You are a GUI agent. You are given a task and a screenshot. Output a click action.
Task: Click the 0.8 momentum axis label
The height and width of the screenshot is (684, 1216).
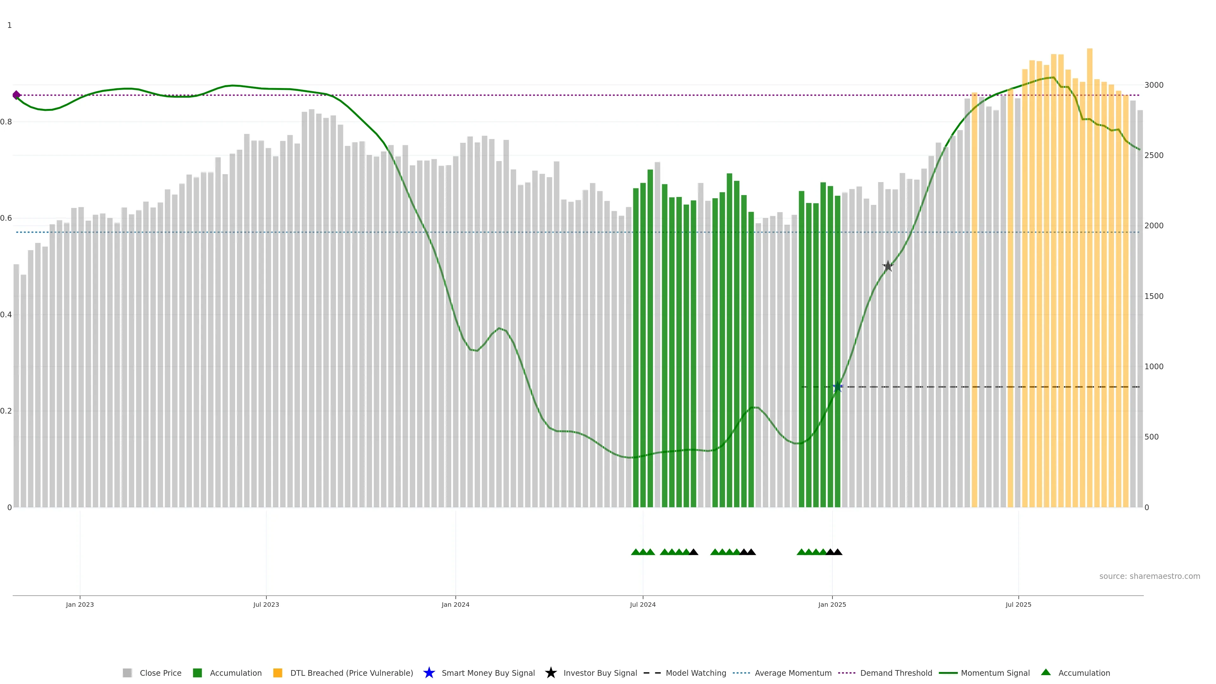tap(6, 122)
